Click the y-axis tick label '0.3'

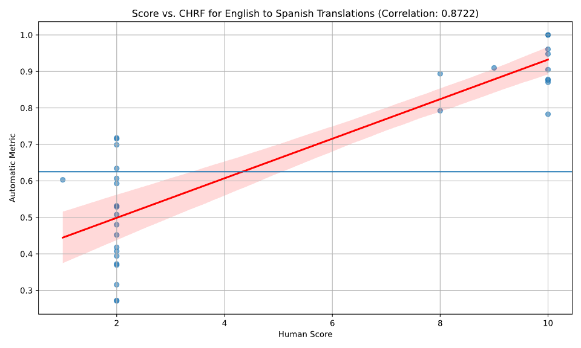click(27, 291)
